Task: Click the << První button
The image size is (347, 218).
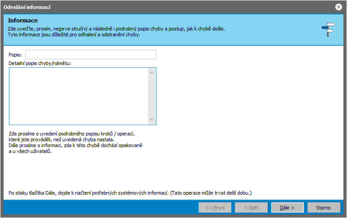Action: pyautogui.click(x=215, y=208)
